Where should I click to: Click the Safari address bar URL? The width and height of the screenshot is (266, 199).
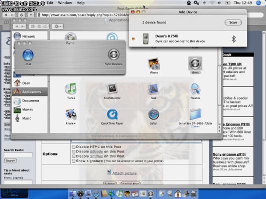(x=85, y=15)
